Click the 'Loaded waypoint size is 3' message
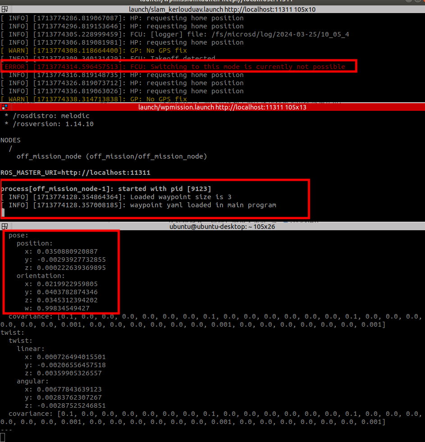Viewport: 425px width, 442px height. 181,197
